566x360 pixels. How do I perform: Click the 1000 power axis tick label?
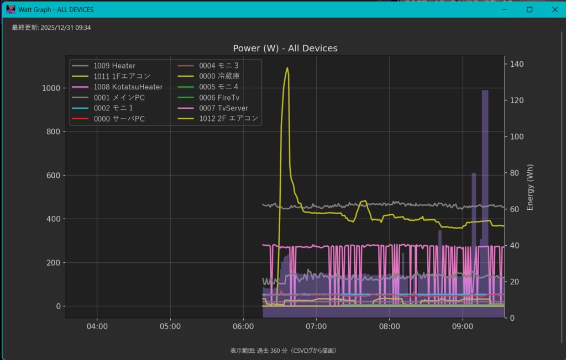pos(51,88)
